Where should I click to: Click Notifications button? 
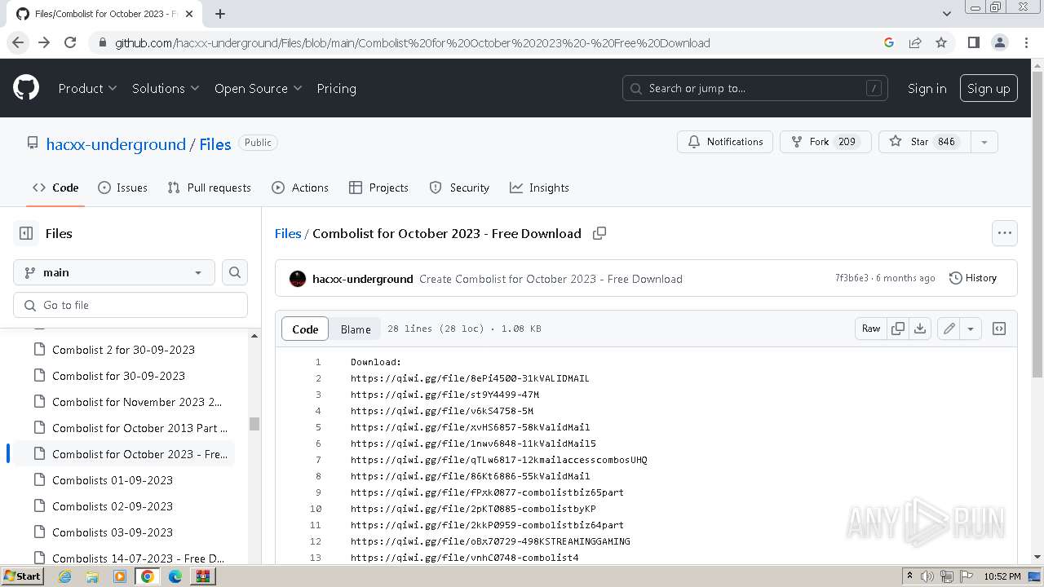tap(725, 142)
